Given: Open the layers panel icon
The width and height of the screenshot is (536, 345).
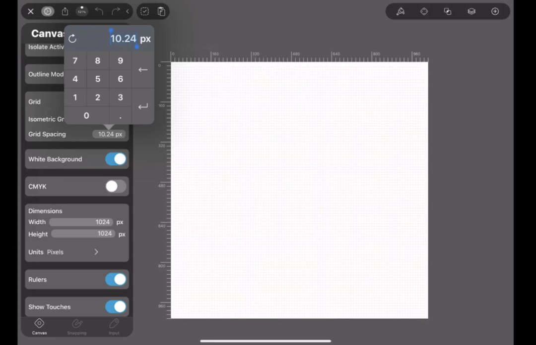Looking at the screenshot, I should point(471,11).
